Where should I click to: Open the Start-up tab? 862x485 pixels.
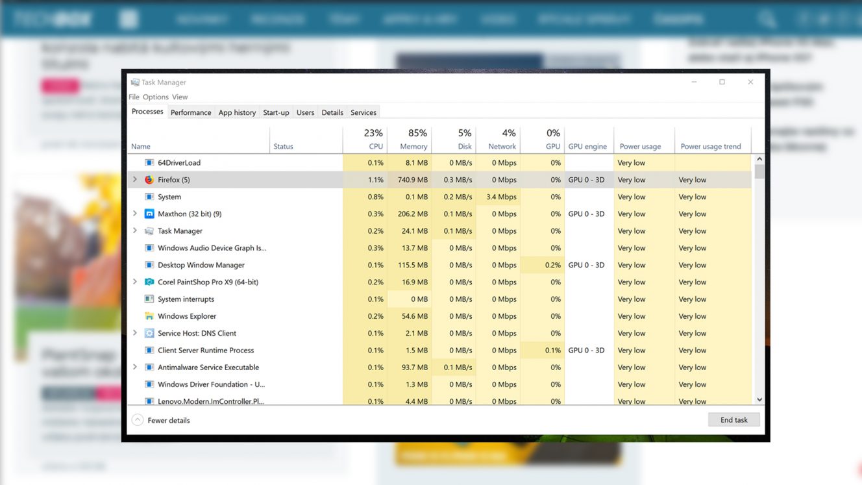pyautogui.click(x=276, y=112)
